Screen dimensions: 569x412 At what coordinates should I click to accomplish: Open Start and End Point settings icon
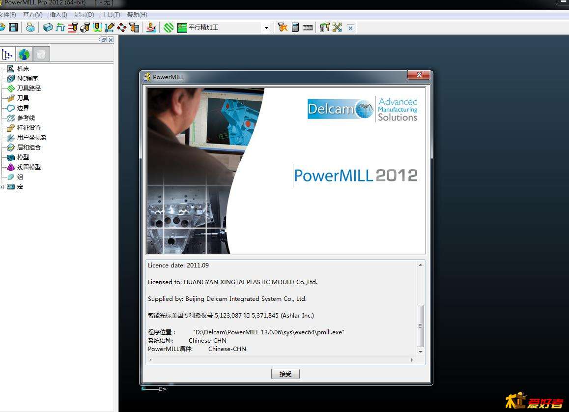coord(85,27)
